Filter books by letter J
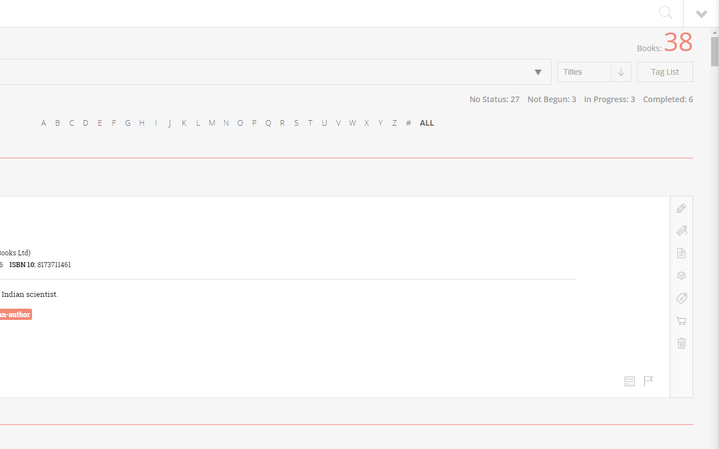 (170, 123)
